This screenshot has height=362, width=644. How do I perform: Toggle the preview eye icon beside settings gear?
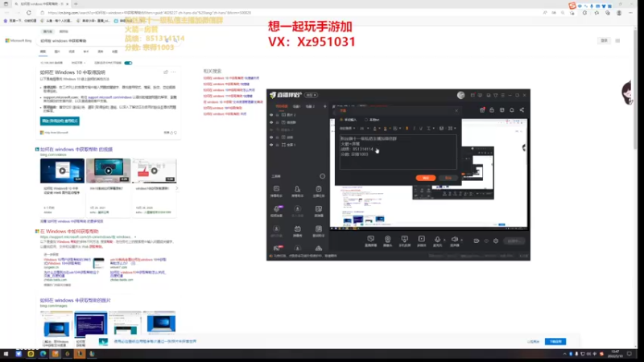[486, 241]
